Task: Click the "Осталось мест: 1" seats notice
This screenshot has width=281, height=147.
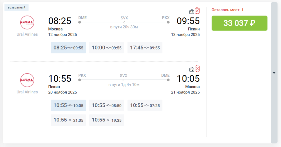Action: (x=227, y=10)
